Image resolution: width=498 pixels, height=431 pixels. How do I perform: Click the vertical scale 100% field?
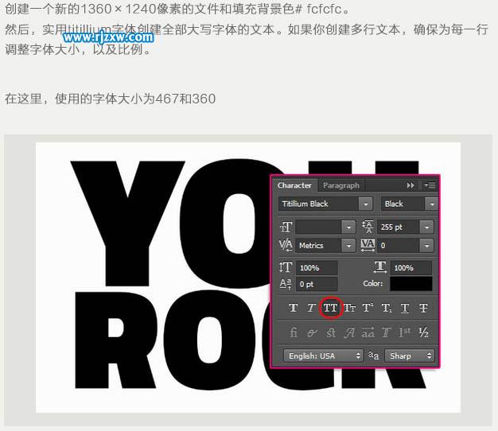[x=317, y=268]
